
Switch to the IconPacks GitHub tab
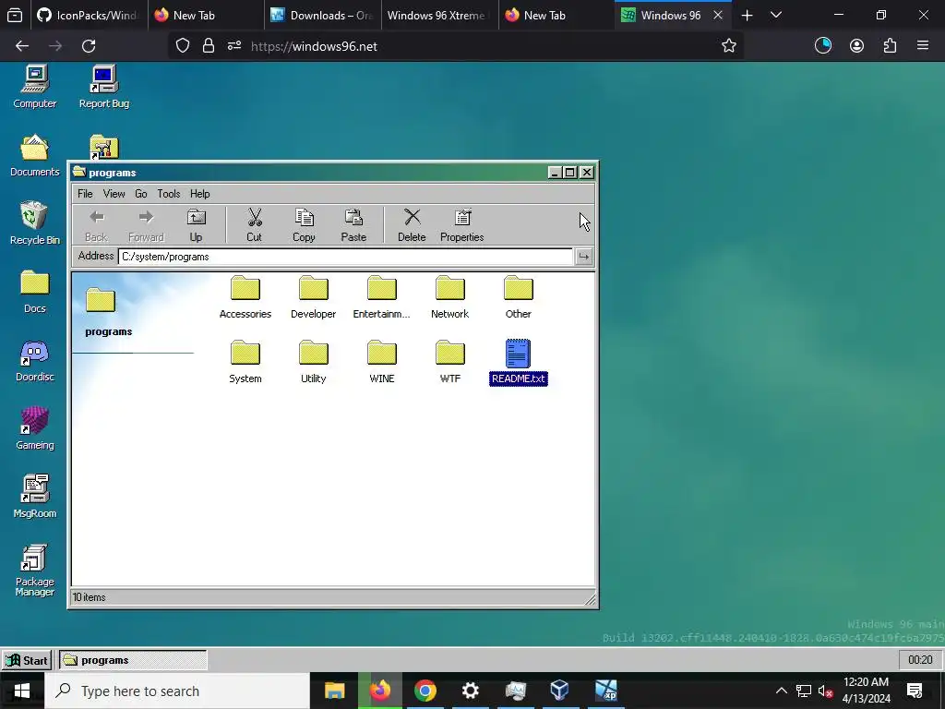point(88,15)
